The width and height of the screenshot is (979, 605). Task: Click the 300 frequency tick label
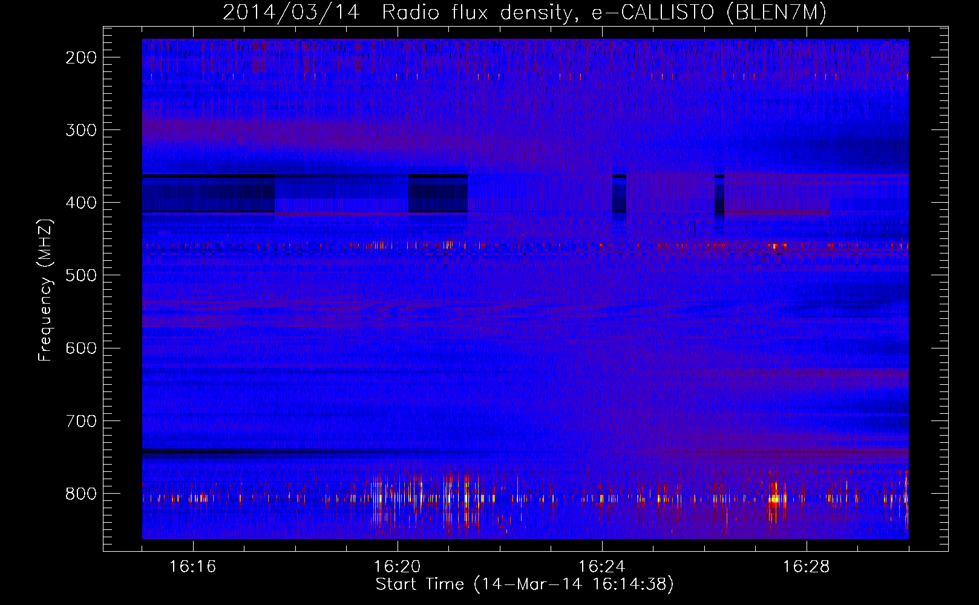[80, 130]
